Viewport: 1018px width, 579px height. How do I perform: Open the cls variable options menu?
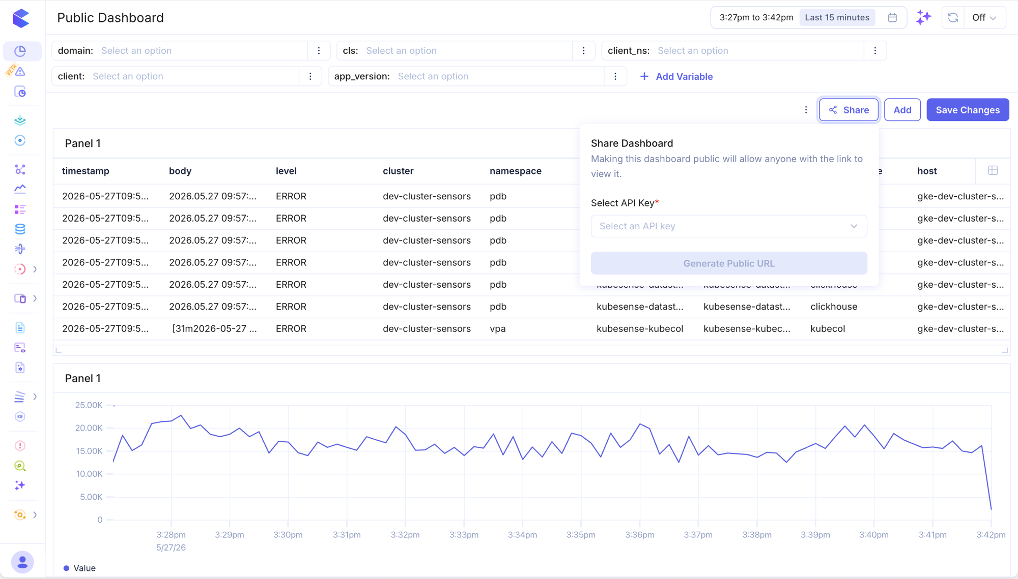click(x=584, y=51)
